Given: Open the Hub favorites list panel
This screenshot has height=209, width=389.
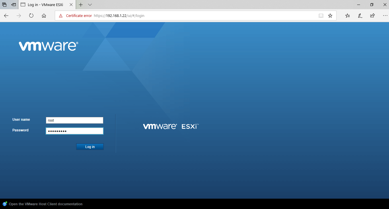Looking at the screenshot, I should coord(347,16).
